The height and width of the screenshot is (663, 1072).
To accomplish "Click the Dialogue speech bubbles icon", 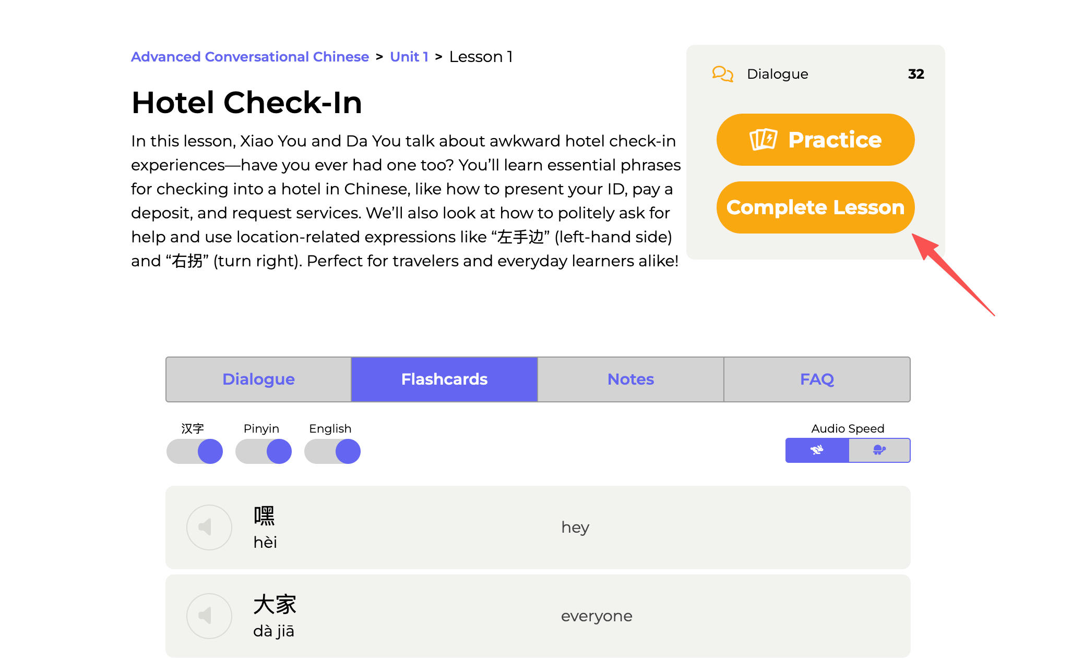I will click(x=722, y=74).
